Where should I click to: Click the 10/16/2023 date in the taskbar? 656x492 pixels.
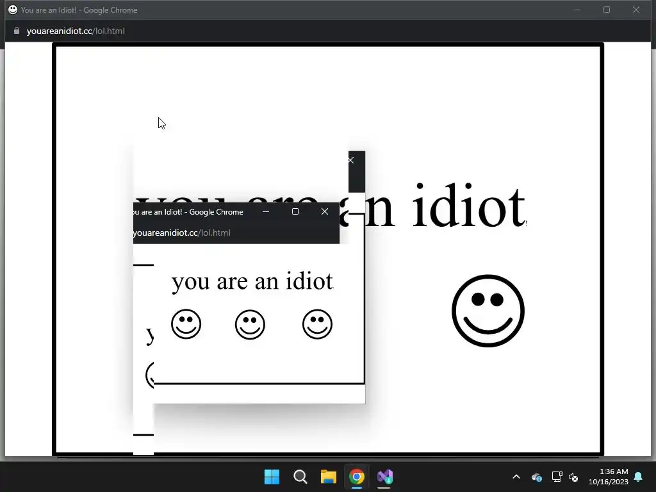(x=609, y=482)
